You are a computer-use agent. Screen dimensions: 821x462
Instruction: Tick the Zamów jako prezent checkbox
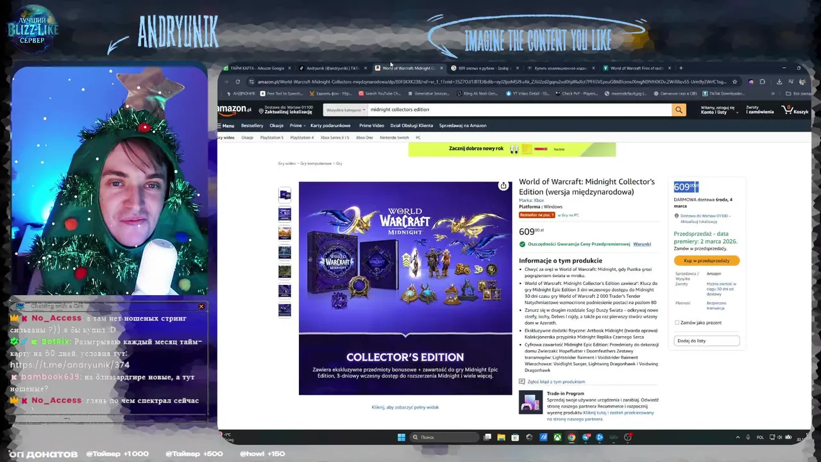677,323
